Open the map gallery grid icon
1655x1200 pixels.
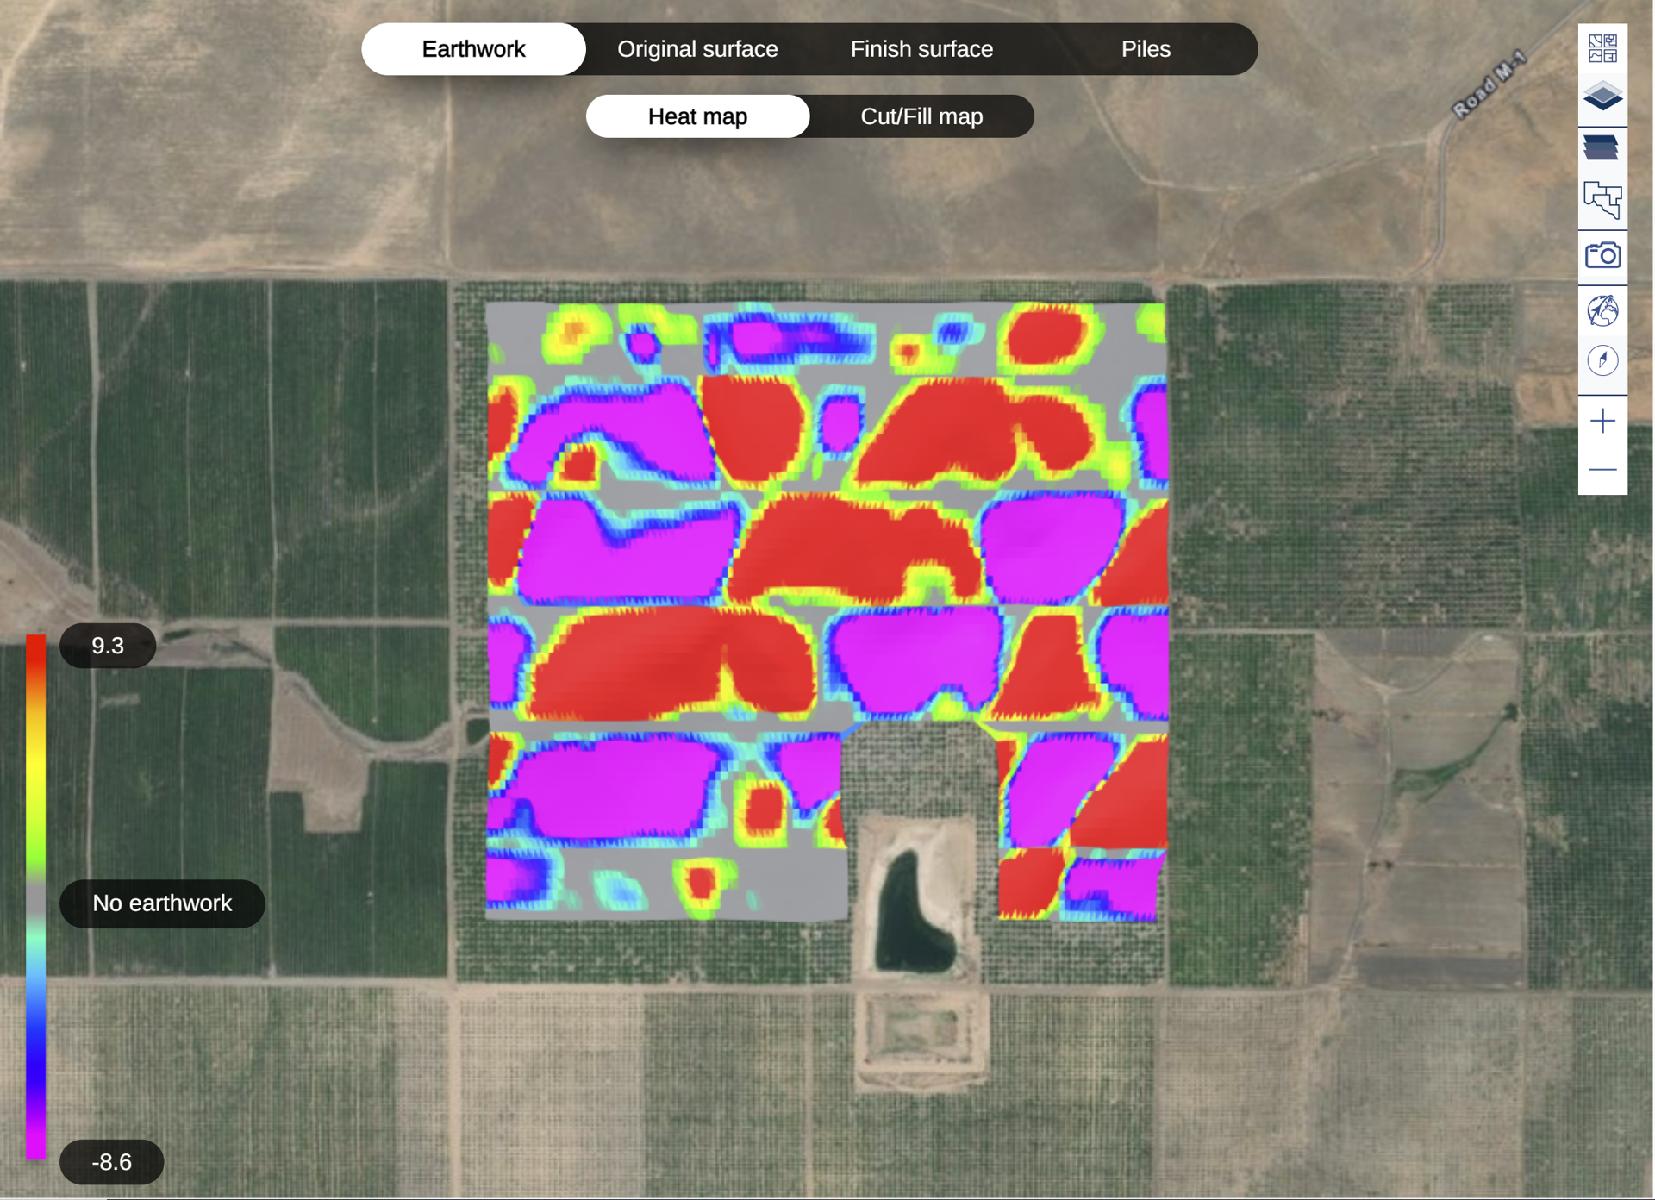tap(1602, 48)
